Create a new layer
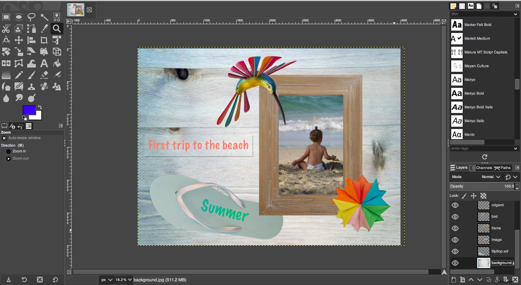Screen dimensions: 521x285 453,279
